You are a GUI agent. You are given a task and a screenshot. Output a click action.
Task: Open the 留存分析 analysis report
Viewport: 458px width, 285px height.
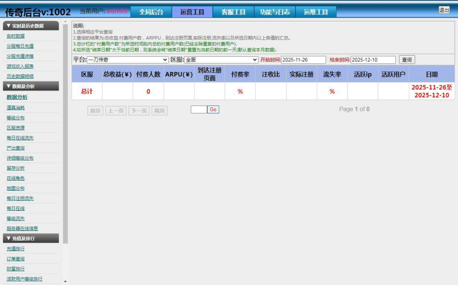[16, 168]
